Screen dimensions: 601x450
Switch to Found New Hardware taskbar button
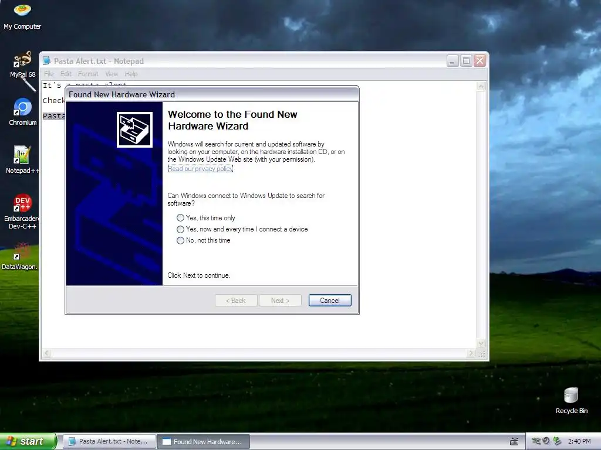click(204, 442)
